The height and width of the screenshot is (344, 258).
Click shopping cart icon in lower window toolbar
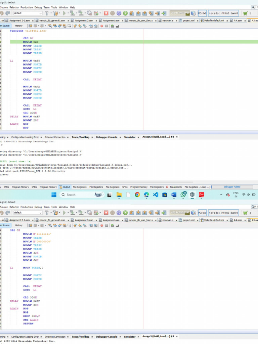coord(245,213)
